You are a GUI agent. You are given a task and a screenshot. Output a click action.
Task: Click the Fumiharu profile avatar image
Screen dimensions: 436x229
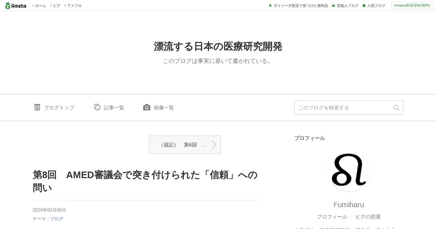point(349,170)
